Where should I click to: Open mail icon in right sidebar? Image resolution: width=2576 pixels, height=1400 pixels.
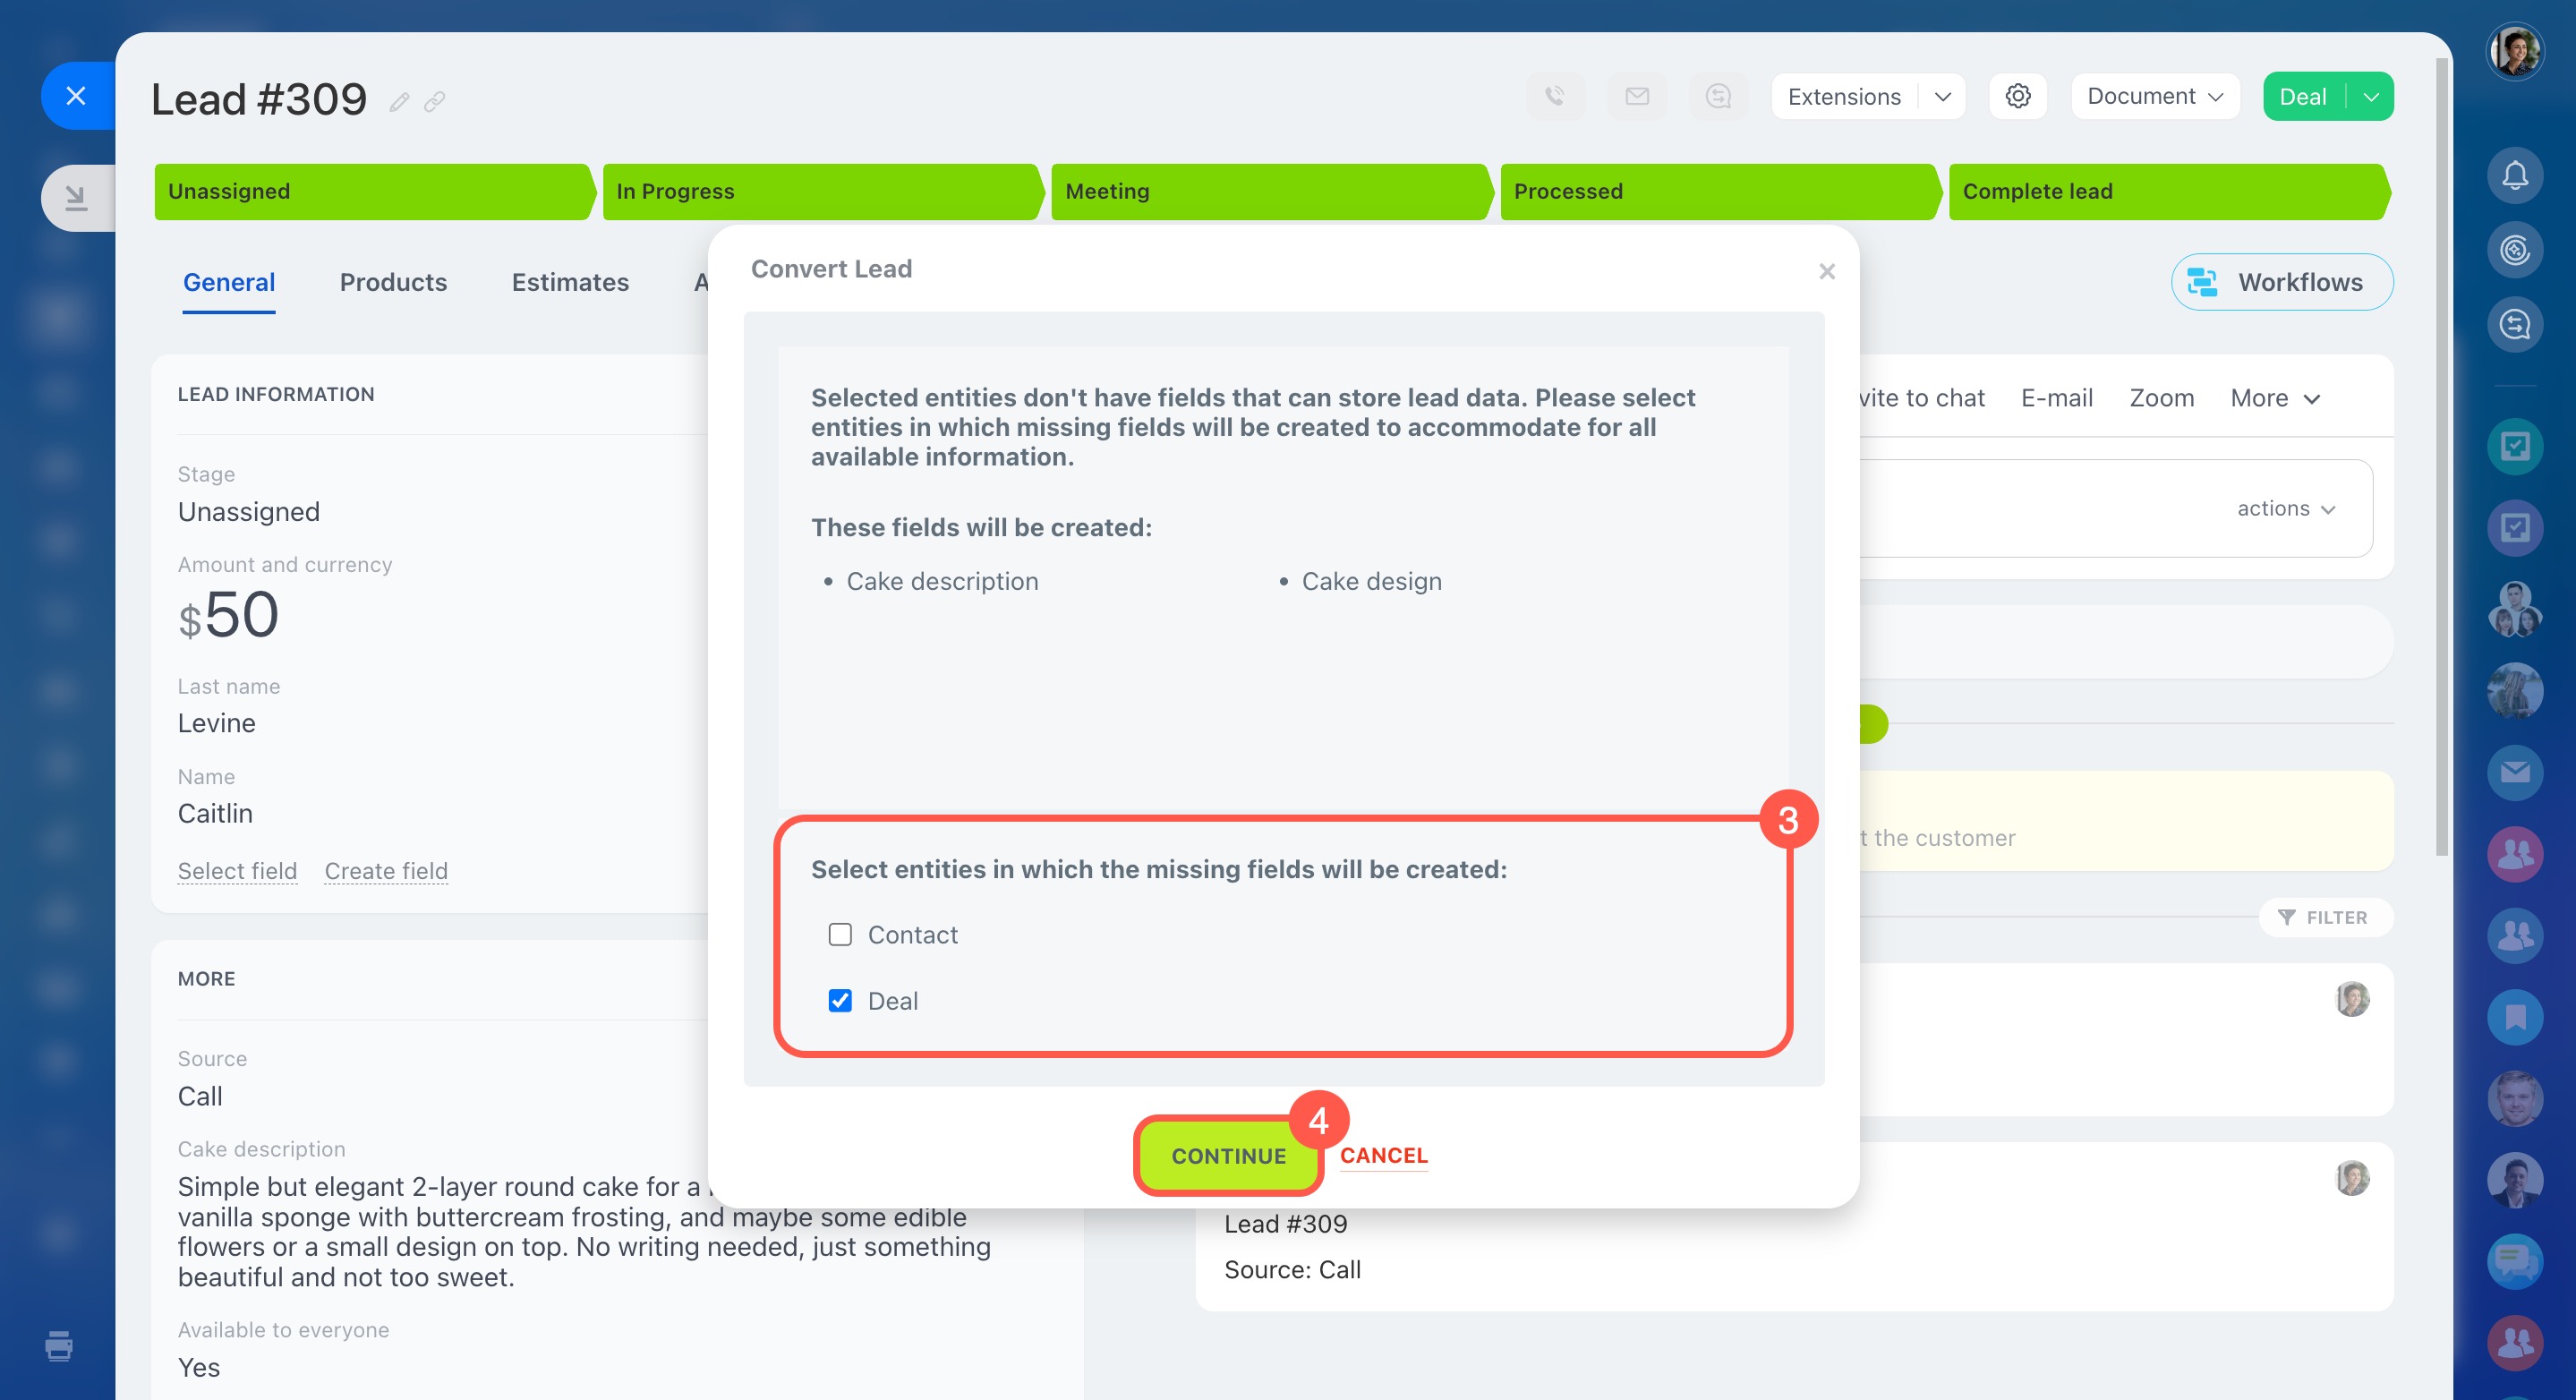[2514, 772]
